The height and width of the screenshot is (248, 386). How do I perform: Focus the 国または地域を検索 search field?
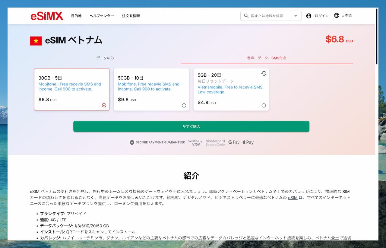pyautogui.click(x=270, y=16)
